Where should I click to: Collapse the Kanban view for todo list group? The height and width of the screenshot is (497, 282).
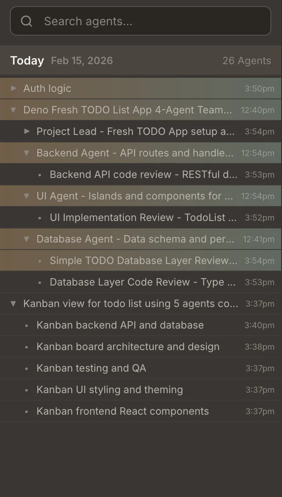(x=13, y=303)
